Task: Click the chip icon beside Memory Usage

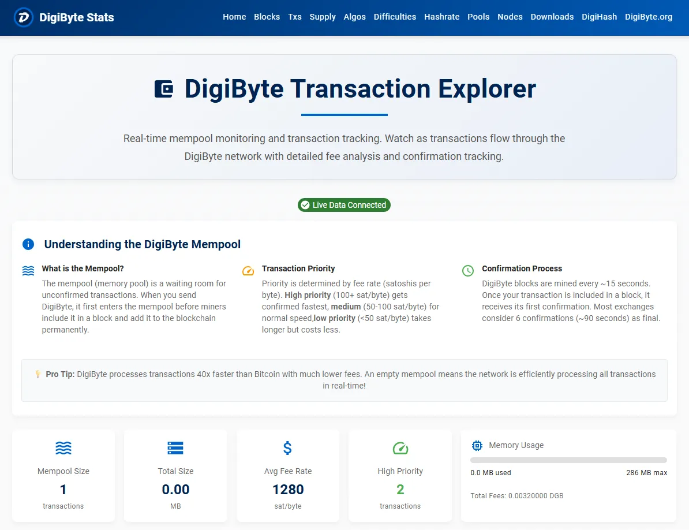Action: click(x=477, y=446)
